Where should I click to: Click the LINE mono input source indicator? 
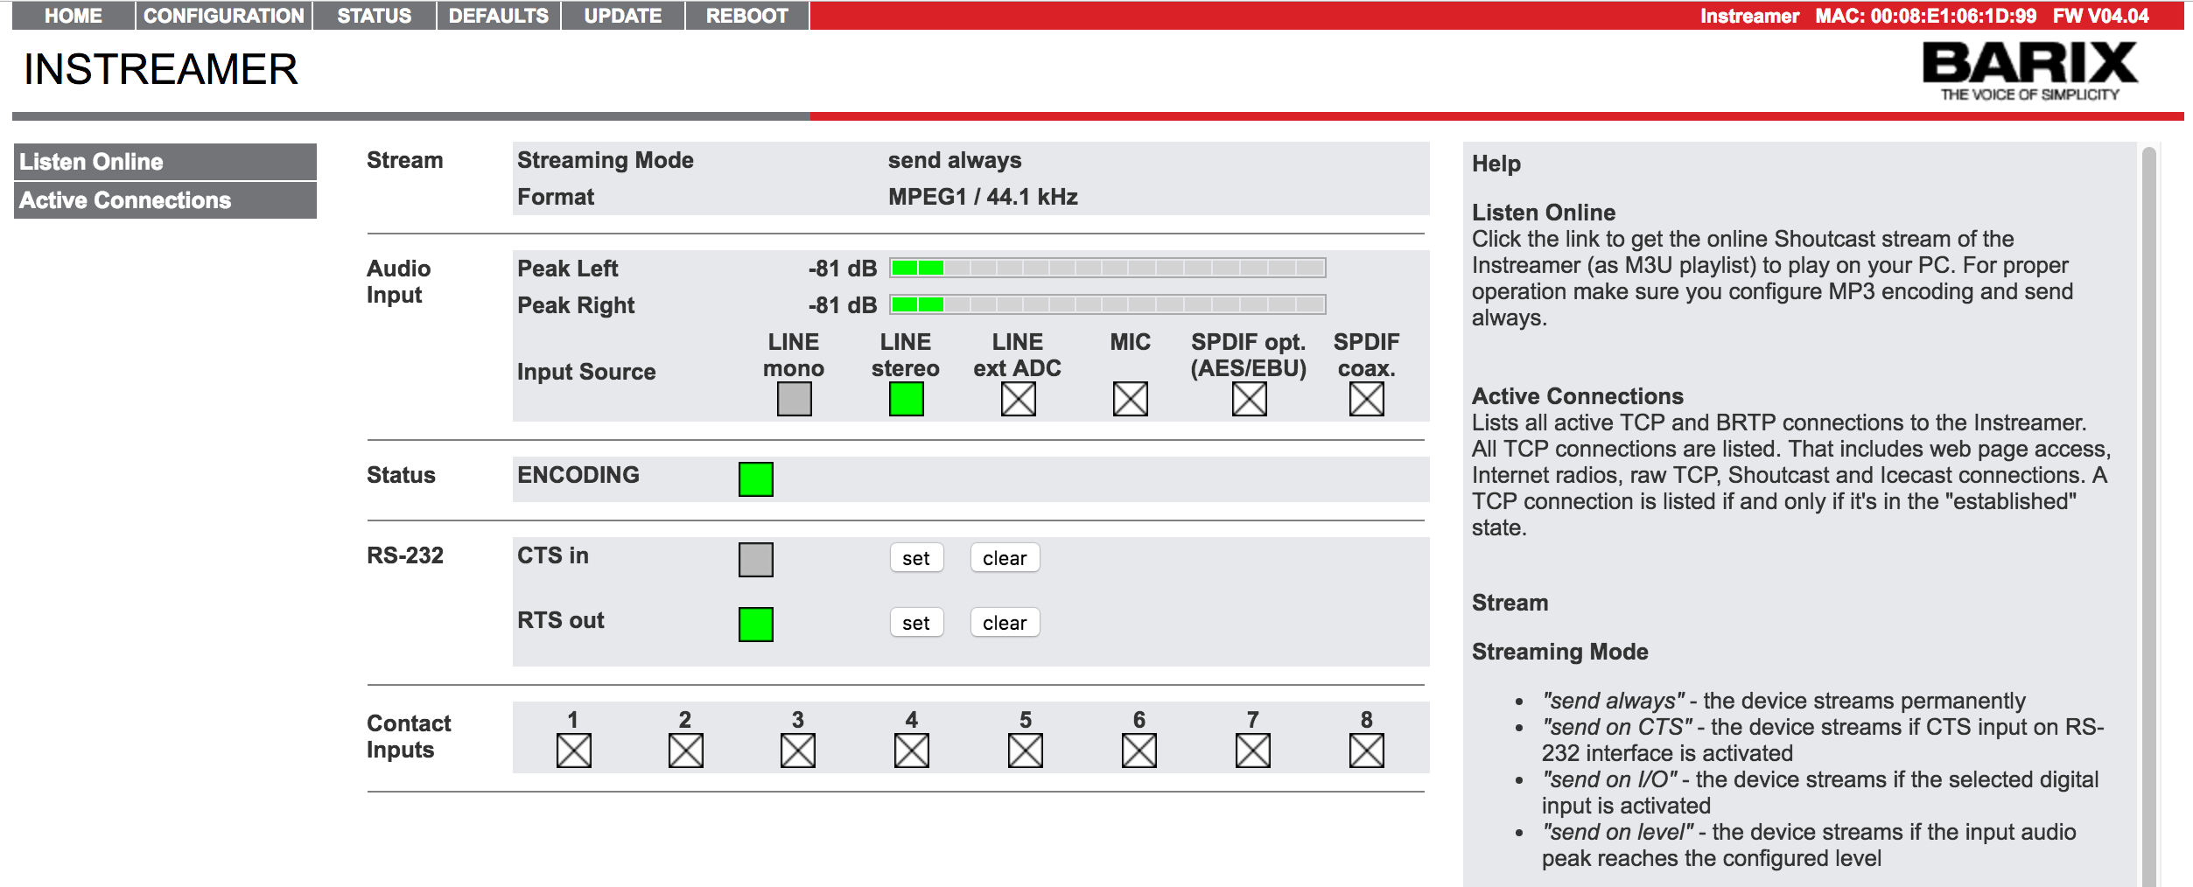click(795, 399)
